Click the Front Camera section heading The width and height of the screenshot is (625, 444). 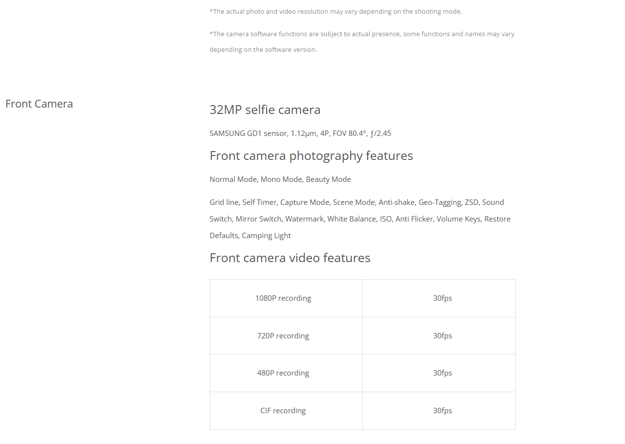(x=39, y=104)
